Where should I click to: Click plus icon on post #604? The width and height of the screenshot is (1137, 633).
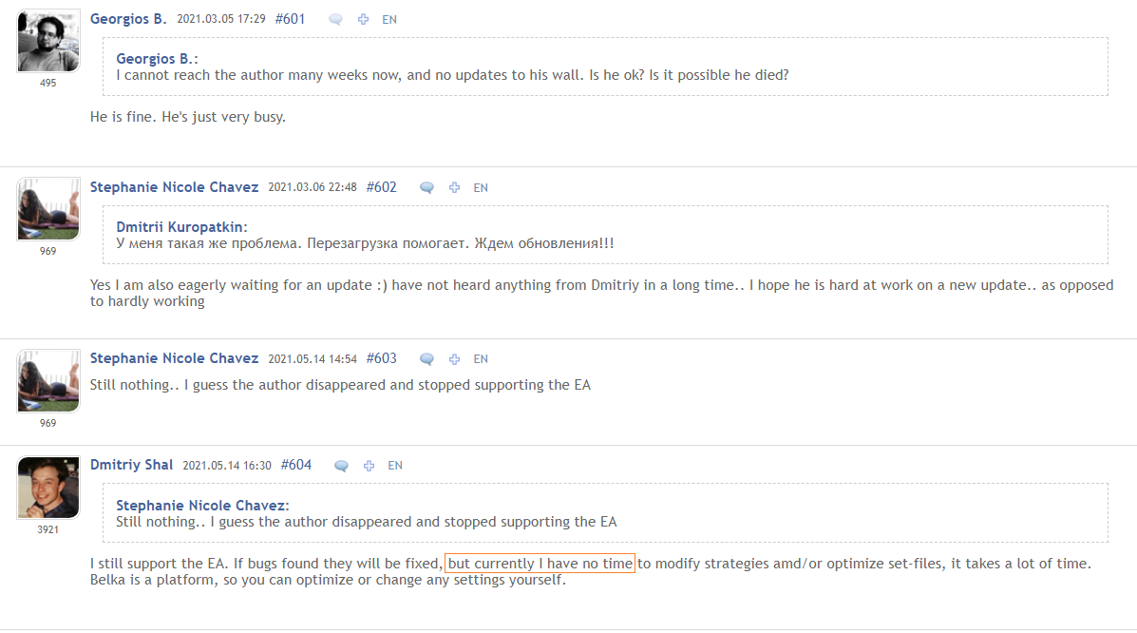370,466
